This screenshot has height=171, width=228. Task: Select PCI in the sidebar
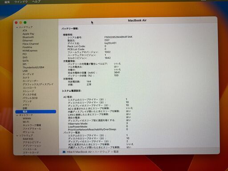point(24,54)
